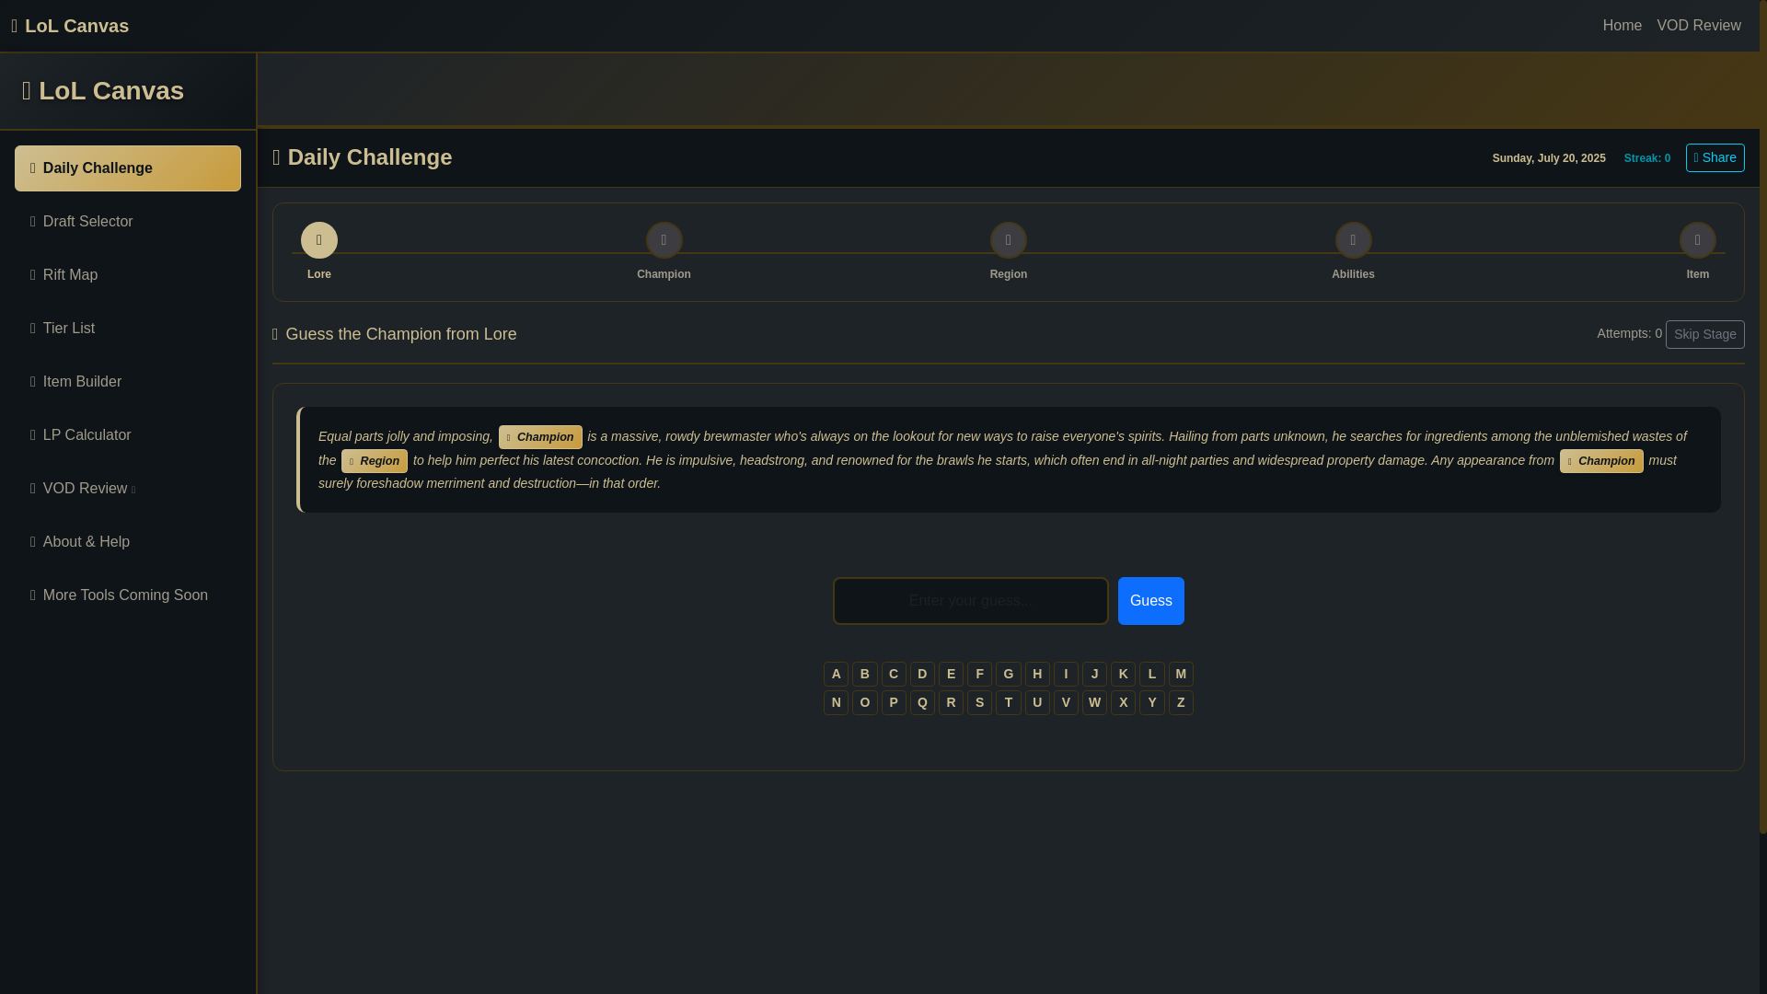Screen dimensions: 1767x994
Task: Open About & Help in the sidebar
Action: (128, 542)
